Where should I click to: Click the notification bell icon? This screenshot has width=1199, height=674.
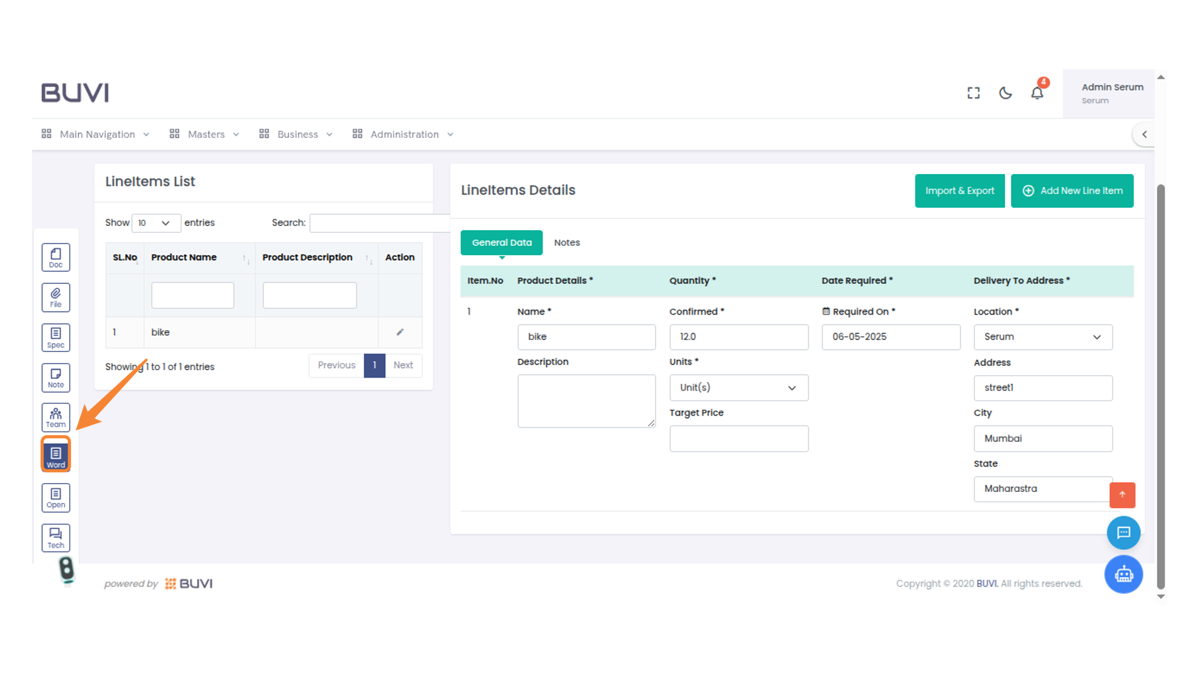(x=1037, y=93)
